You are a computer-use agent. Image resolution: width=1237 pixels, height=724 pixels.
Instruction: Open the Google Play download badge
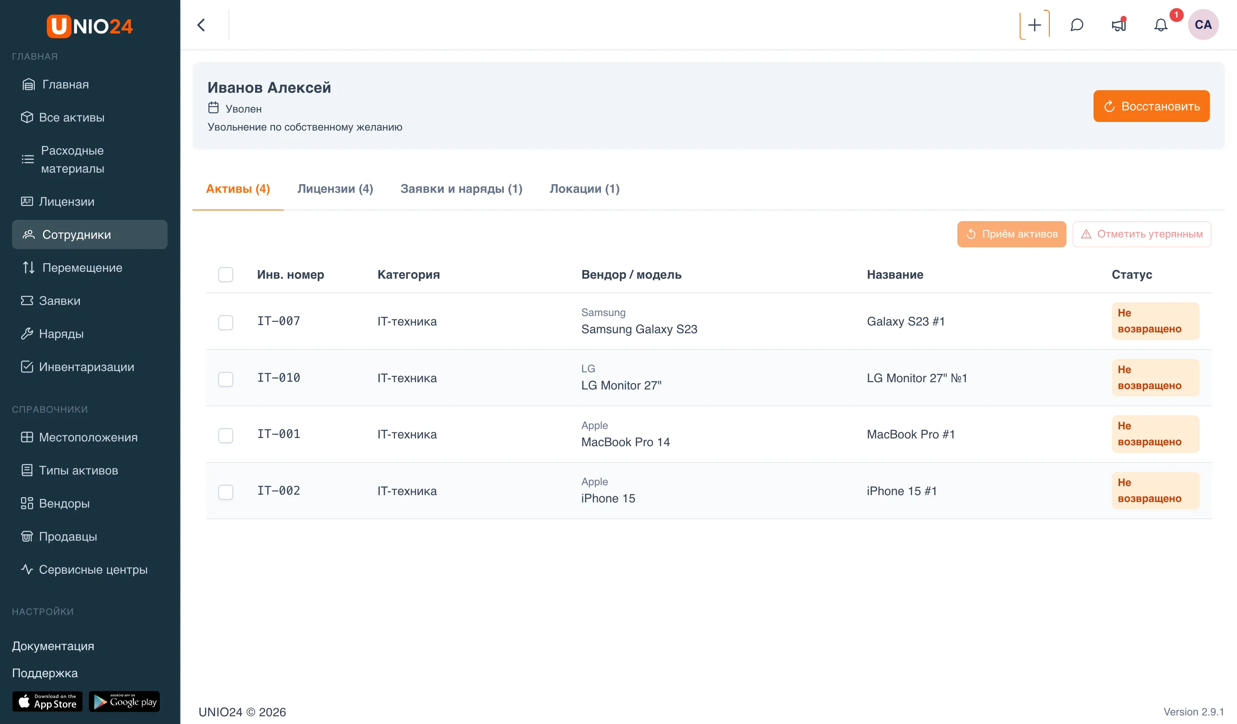[x=124, y=701]
